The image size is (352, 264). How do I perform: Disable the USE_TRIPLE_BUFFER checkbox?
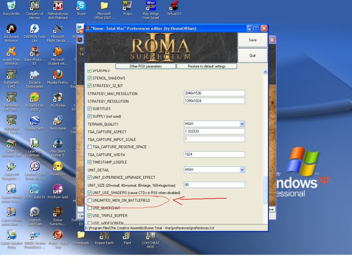coord(90,216)
